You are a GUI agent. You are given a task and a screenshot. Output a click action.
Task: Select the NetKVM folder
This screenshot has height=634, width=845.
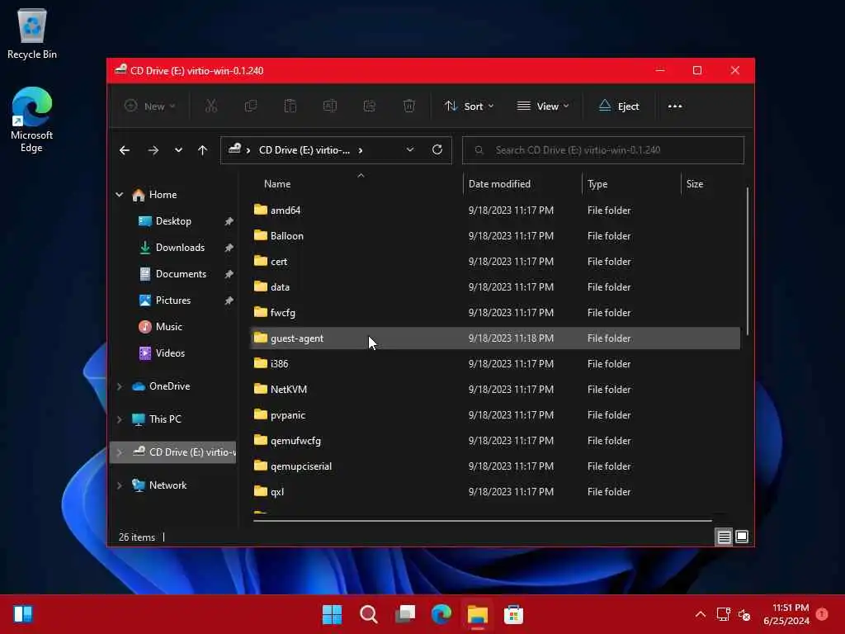pyautogui.click(x=495, y=390)
